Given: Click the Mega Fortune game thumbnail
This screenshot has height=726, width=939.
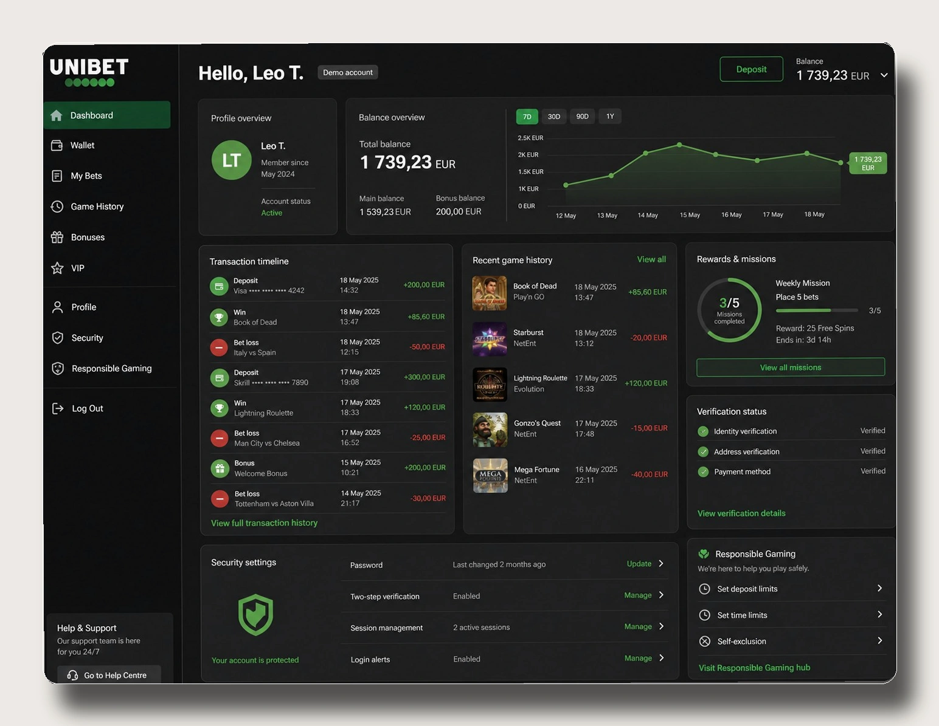Looking at the screenshot, I should coord(490,476).
